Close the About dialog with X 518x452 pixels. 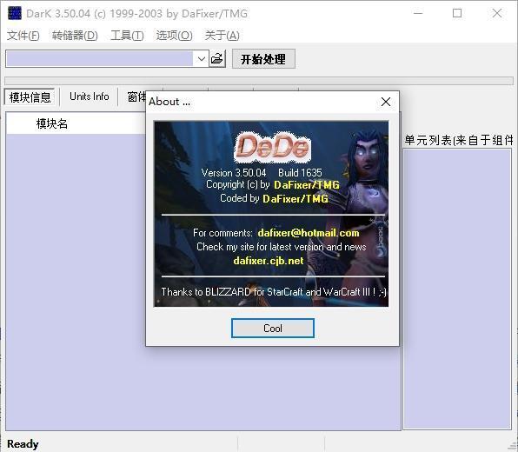coord(386,102)
